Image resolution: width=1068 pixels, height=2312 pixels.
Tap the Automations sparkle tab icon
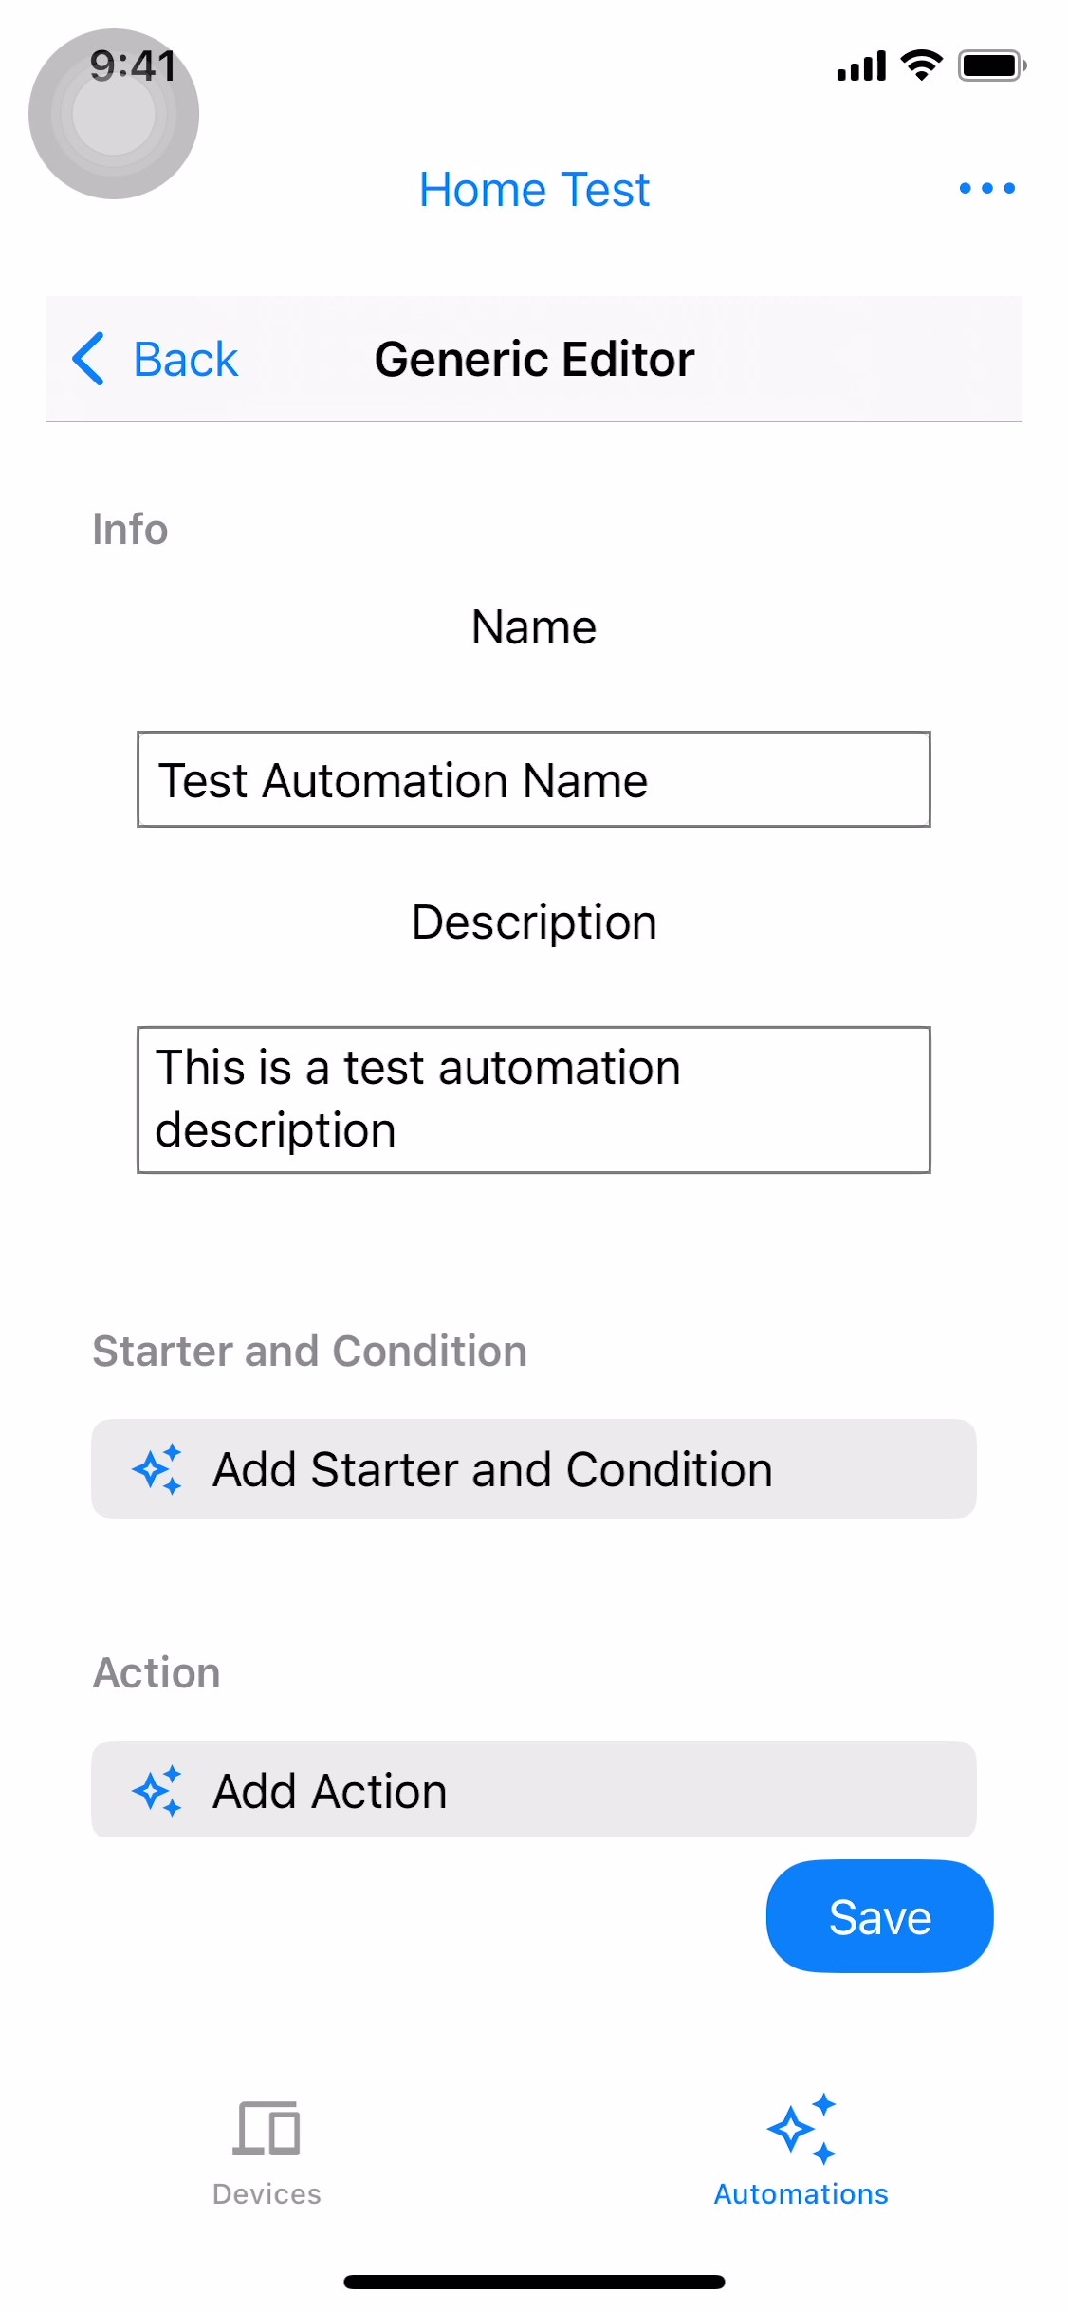(801, 2128)
